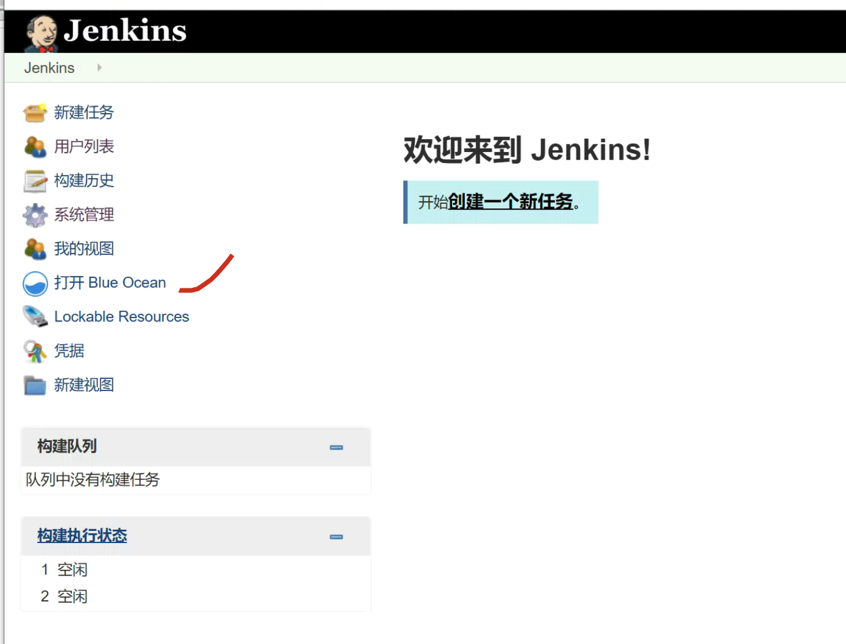Click the Lockable Resources USB icon

click(x=35, y=317)
